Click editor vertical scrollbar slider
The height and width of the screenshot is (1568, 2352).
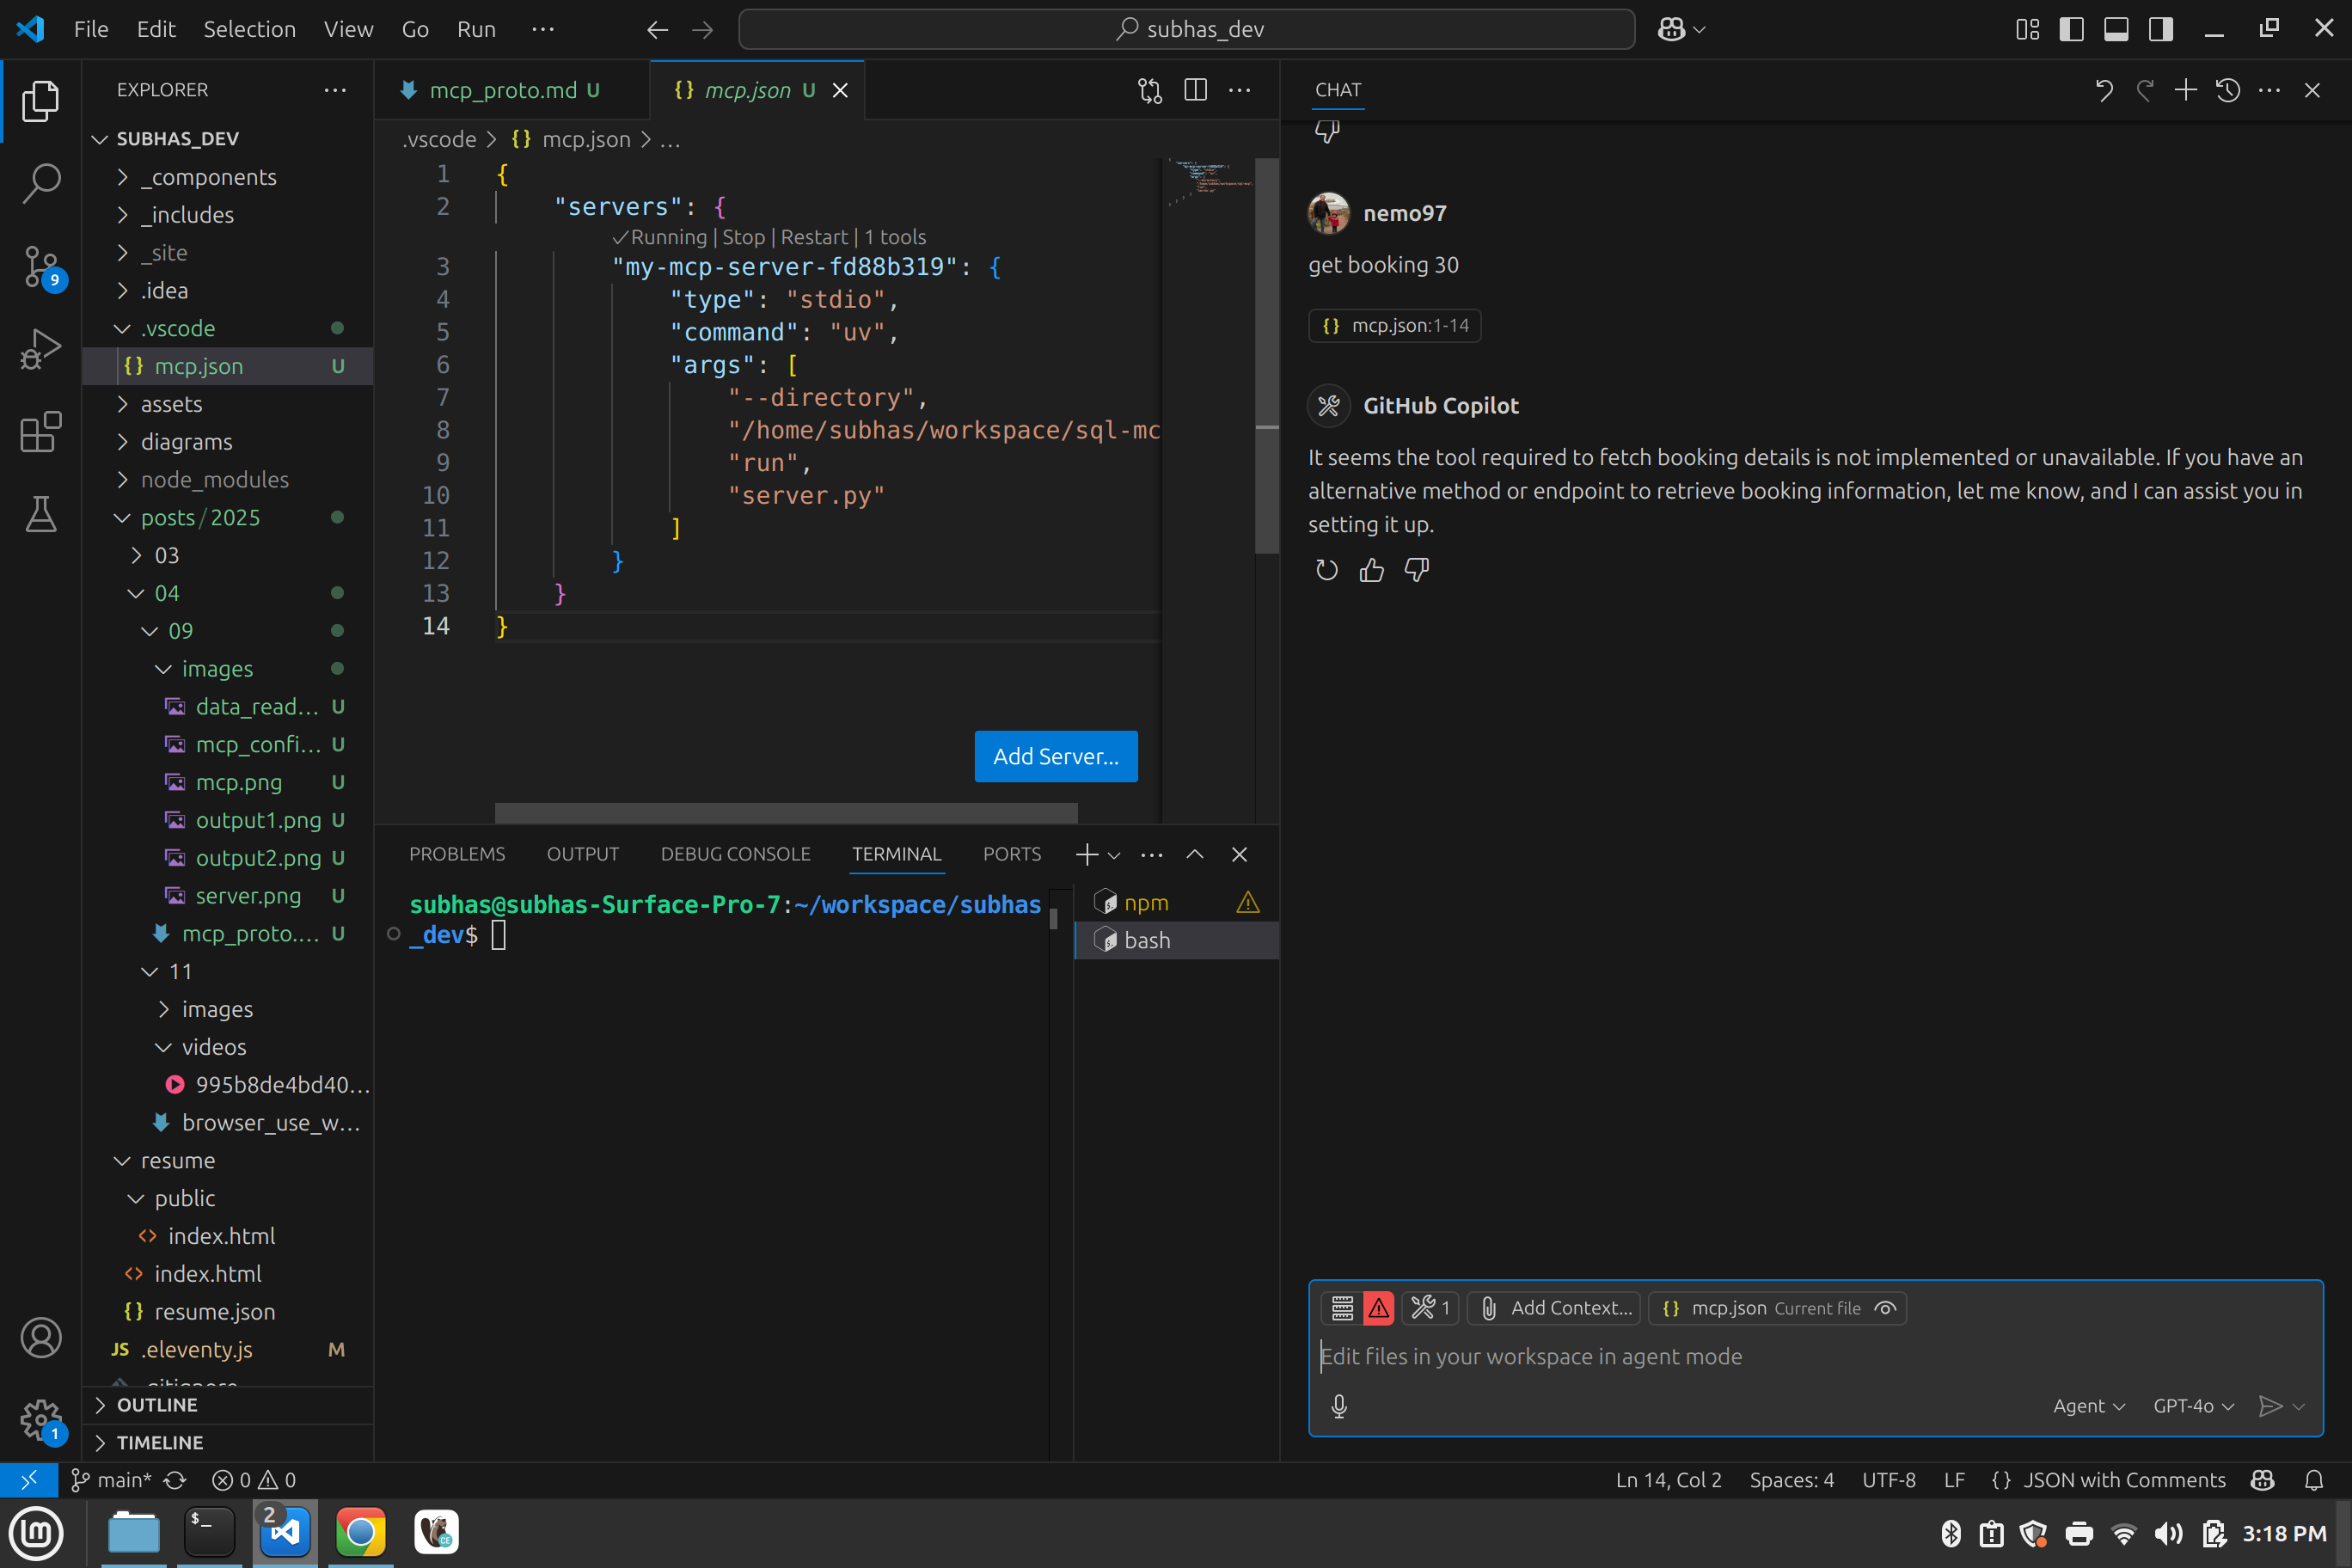coord(1266,355)
